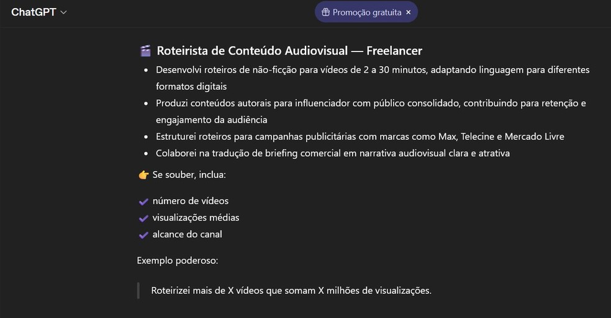
Task: Click the Exemplo poderoso label
Action: 178,260
